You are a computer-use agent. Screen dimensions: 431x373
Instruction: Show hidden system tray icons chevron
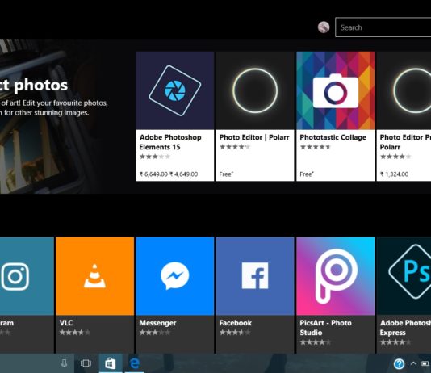[x=413, y=363]
